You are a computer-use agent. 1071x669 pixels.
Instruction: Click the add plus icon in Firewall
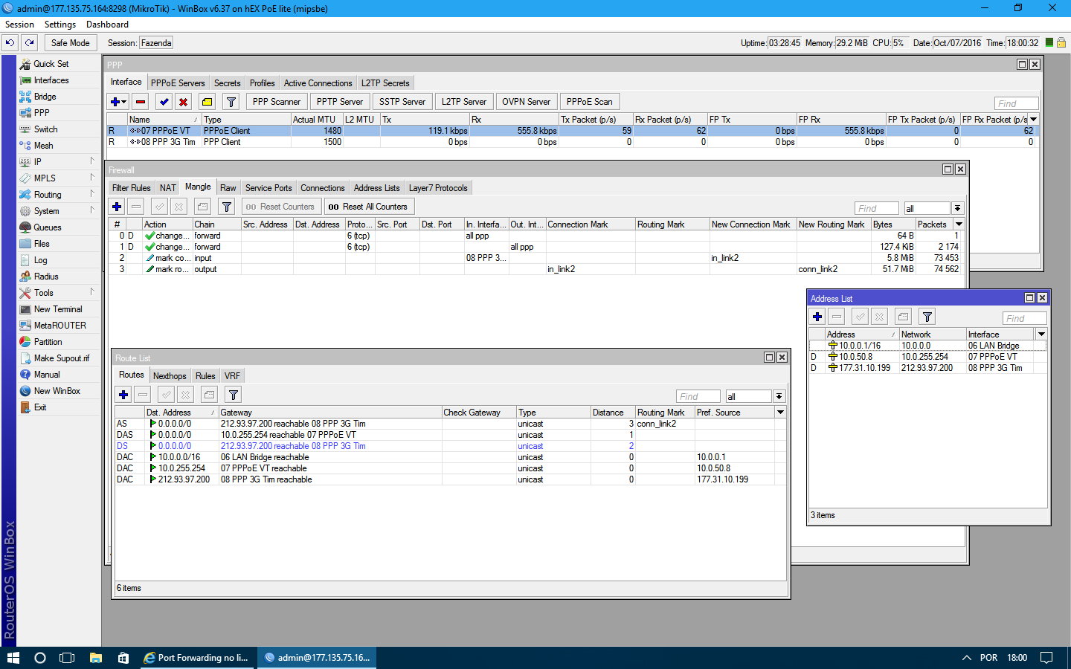117,207
